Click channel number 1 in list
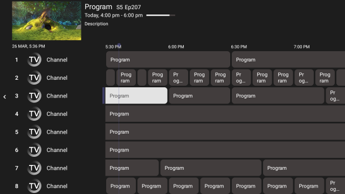Screen dimensions: 345x194 tap(17, 60)
